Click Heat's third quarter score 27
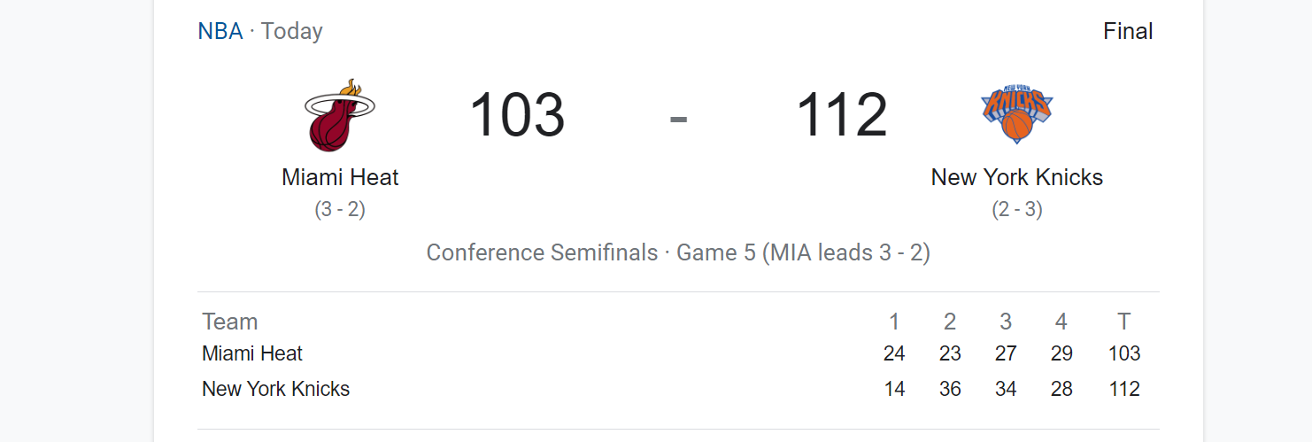The width and height of the screenshot is (1312, 442). tap(1006, 353)
